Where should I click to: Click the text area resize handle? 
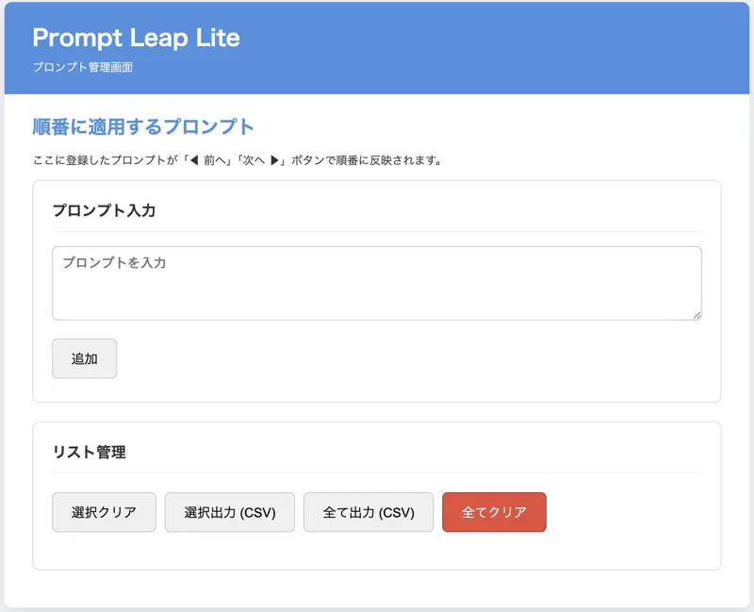697,315
